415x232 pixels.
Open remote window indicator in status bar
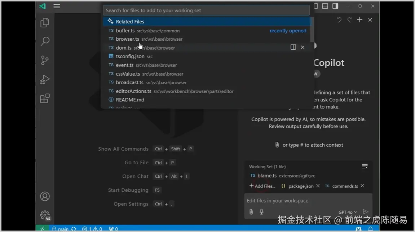point(42,228)
